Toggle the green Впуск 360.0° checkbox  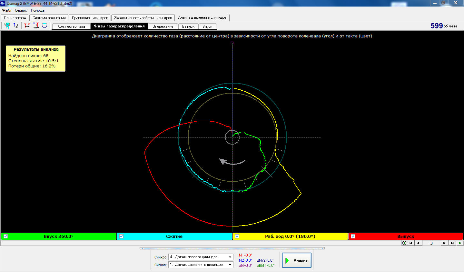pyautogui.click(x=5, y=237)
